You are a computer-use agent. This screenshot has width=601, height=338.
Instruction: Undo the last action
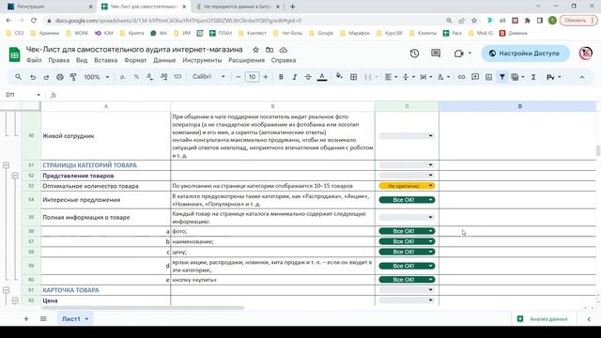pyautogui.click(x=33, y=77)
